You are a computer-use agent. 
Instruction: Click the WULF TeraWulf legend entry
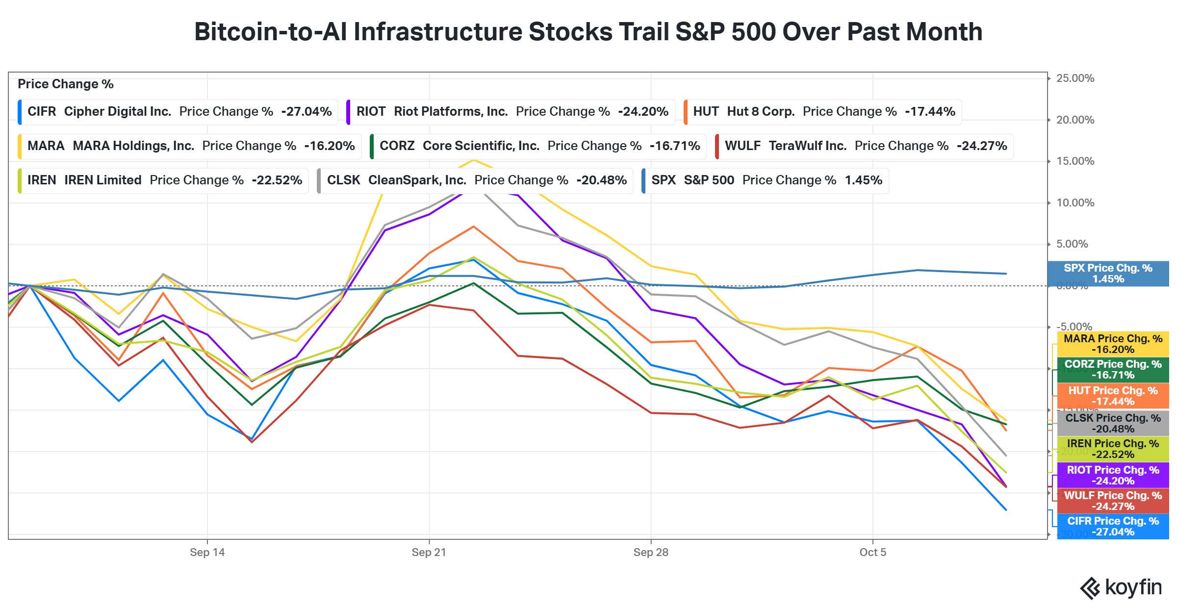(864, 146)
